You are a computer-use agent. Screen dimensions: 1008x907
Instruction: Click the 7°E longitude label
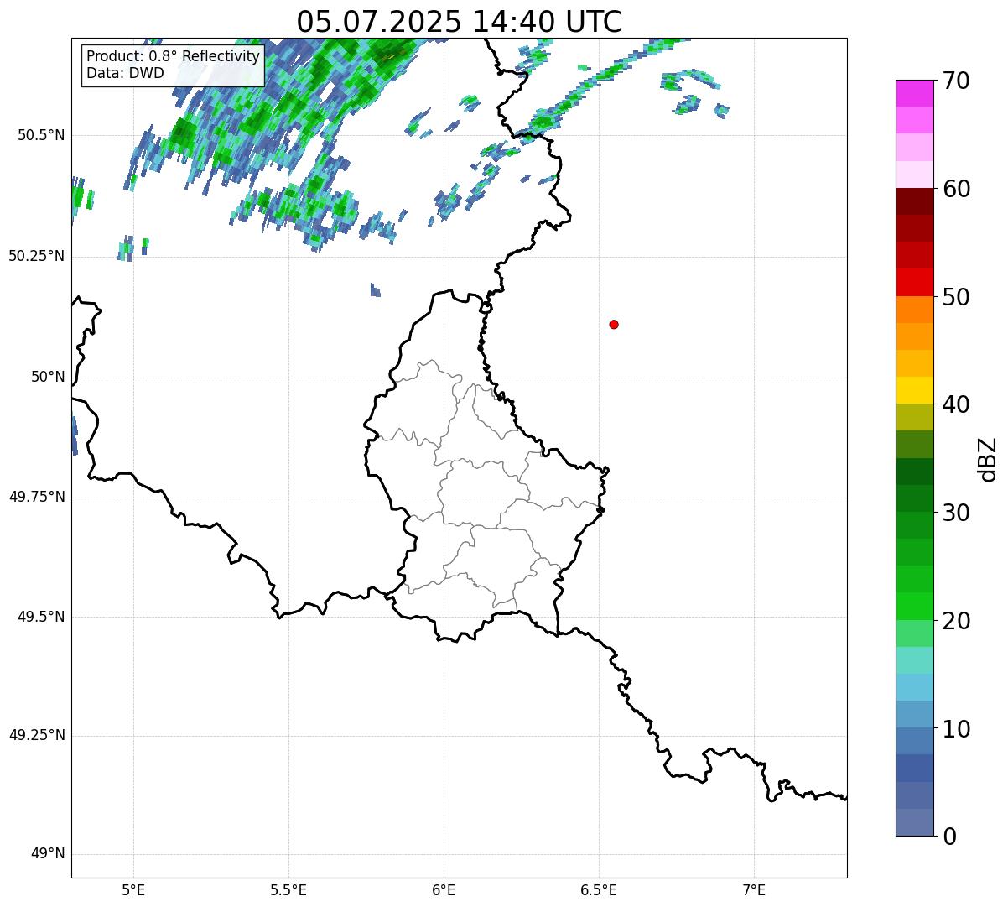pos(754,890)
